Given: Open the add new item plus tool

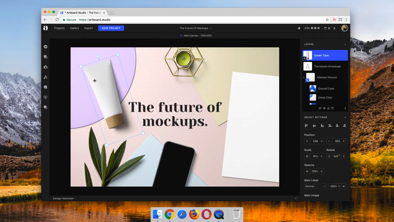Looking at the screenshot, I should (45, 47).
